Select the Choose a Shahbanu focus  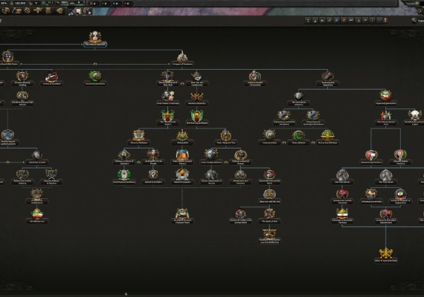tap(138, 137)
